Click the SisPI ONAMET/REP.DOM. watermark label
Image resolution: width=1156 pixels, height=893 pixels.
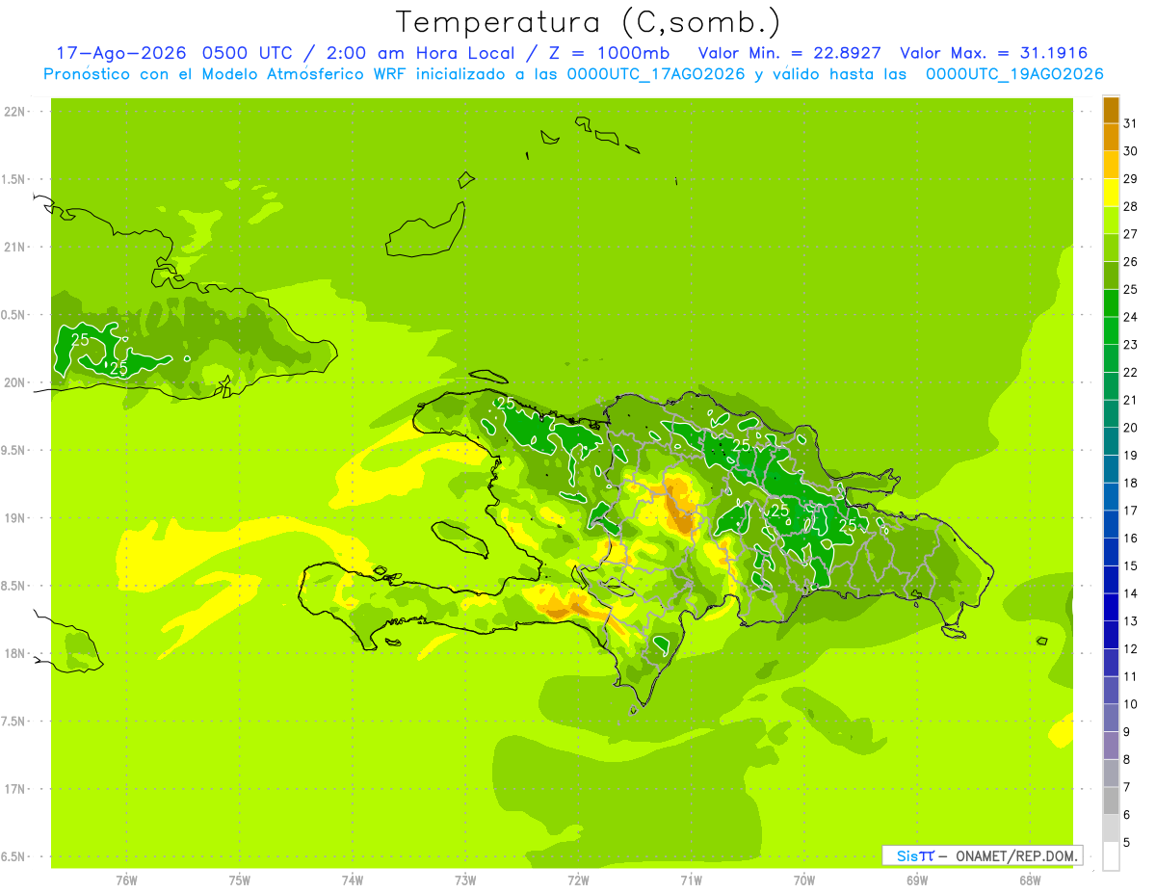pos(982,855)
